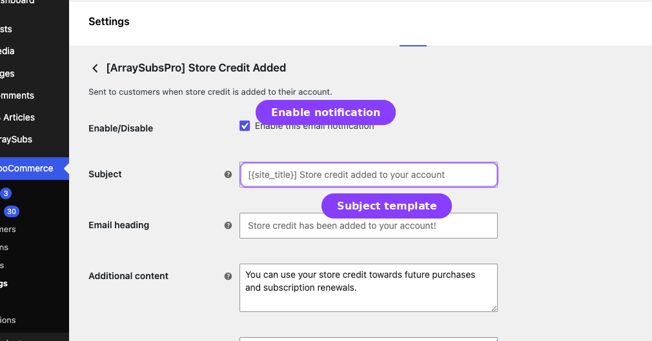Click the badge showing 3 in the sidebar
Screen dimensions: 652x341
pyautogui.click(x=6, y=193)
